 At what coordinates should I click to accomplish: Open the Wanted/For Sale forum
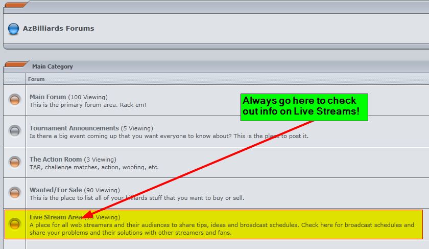[59, 190]
